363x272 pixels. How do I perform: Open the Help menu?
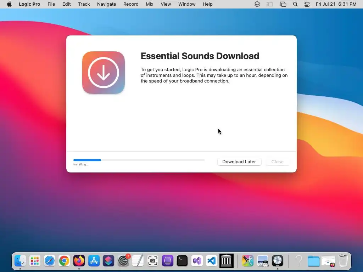click(x=207, y=4)
